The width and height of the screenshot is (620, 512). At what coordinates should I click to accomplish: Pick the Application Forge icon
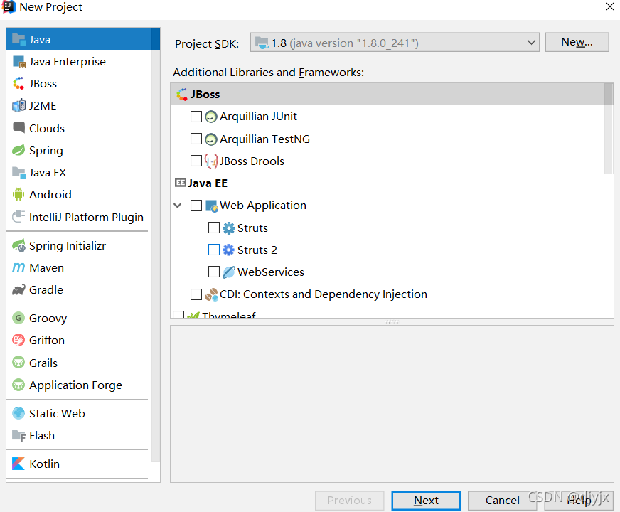[x=18, y=385]
